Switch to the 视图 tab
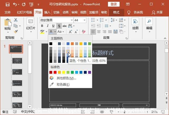Image resolution: width=169 pixels, height=115 pixels. 83,12
